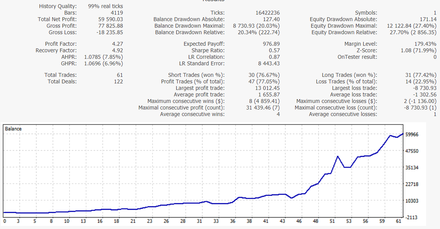
Task: Click the 59966 label on the chart's vertical axis
Action: pyautogui.click(x=413, y=134)
